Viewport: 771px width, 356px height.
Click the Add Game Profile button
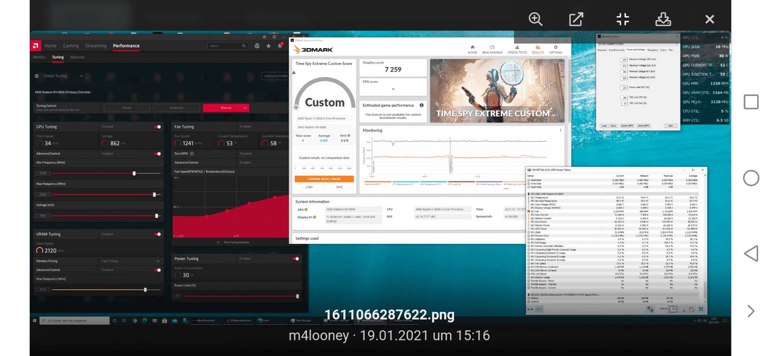(x=275, y=76)
